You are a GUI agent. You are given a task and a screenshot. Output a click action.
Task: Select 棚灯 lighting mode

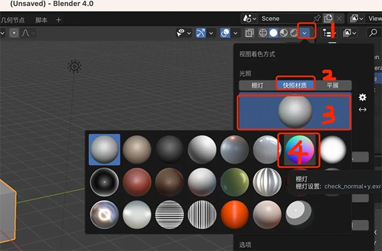coord(257,85)
